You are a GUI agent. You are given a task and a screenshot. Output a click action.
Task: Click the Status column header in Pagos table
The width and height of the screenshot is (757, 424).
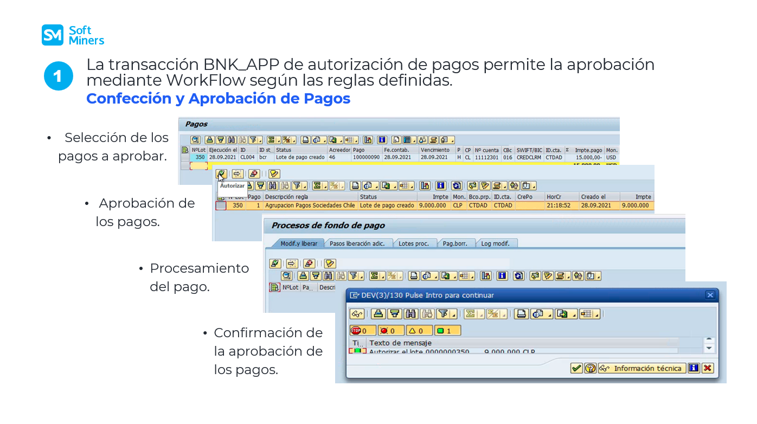pos(284,150)
